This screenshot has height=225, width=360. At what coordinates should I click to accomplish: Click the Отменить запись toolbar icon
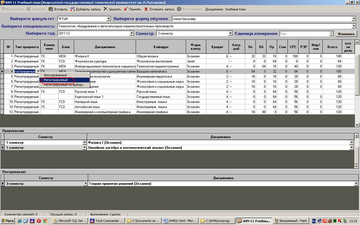tap(146, 9)
